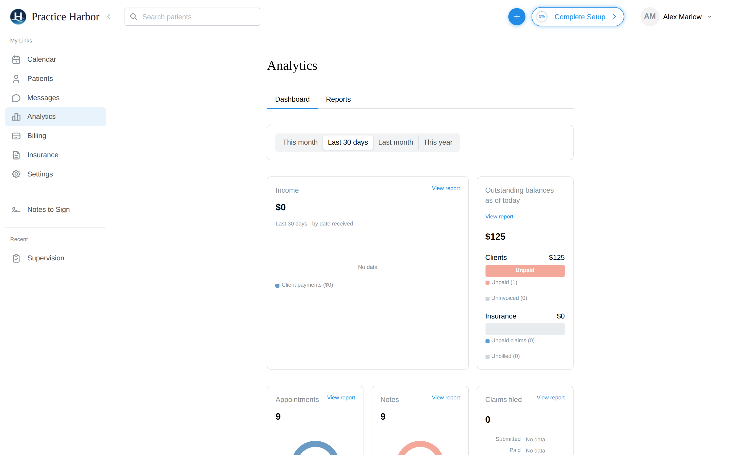The width and height of the screenshot is (729, 455).
Task: Open Billing in the sidebar
Action: 55,136
